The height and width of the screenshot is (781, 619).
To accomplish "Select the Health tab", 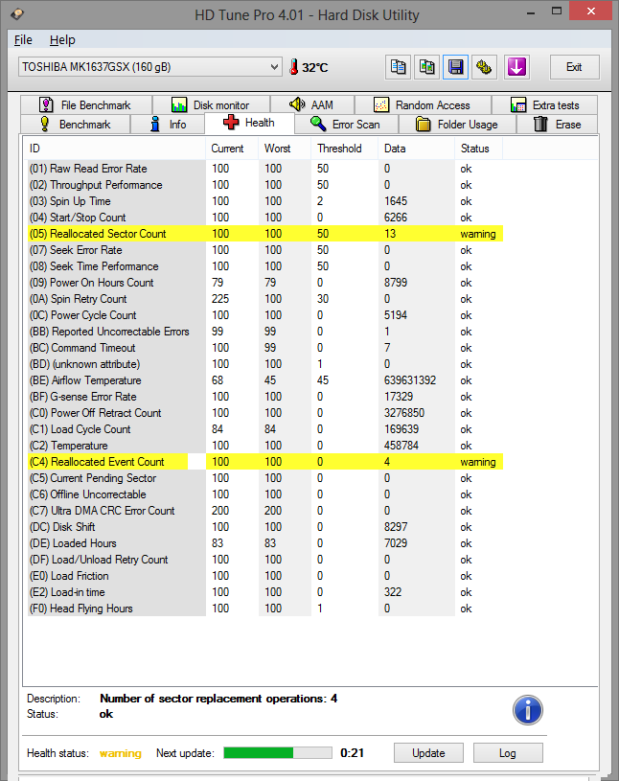I will pos(249,123).
